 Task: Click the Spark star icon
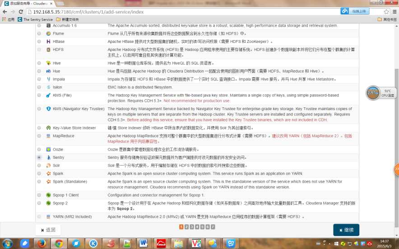pos(48,174)
